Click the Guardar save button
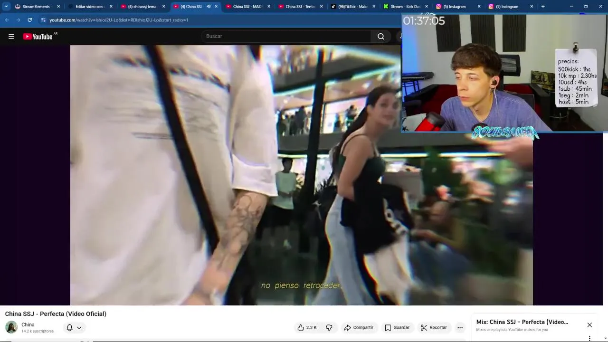 click(397, 328)
